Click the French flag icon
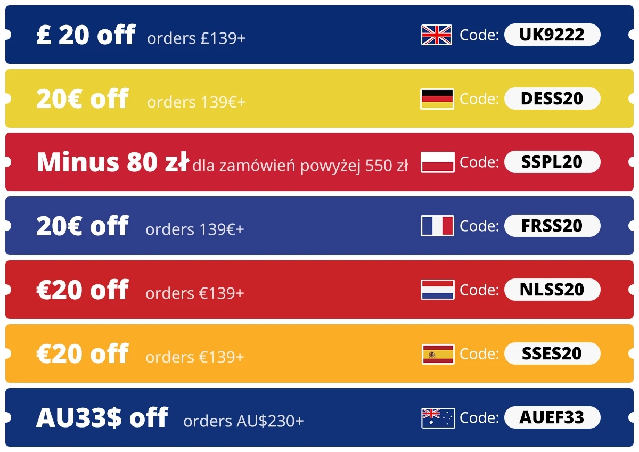639x452 pixels. point(437,226)
